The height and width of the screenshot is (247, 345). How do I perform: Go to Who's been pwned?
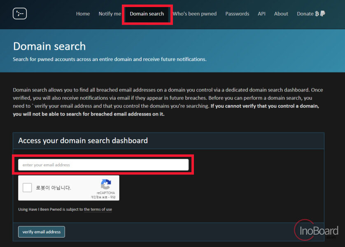click(194, 14)
